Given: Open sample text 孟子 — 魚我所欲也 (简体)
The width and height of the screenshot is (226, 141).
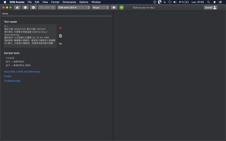Looking at the screenshot, I should tap(18, 65).
